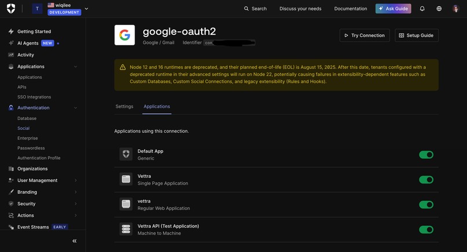Toggle off Vettra Single Page Application
Screen dimensions: 467x252
(x=426, y=180)
